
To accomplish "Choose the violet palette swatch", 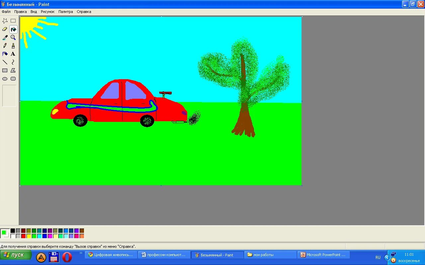I will point(76,231).
